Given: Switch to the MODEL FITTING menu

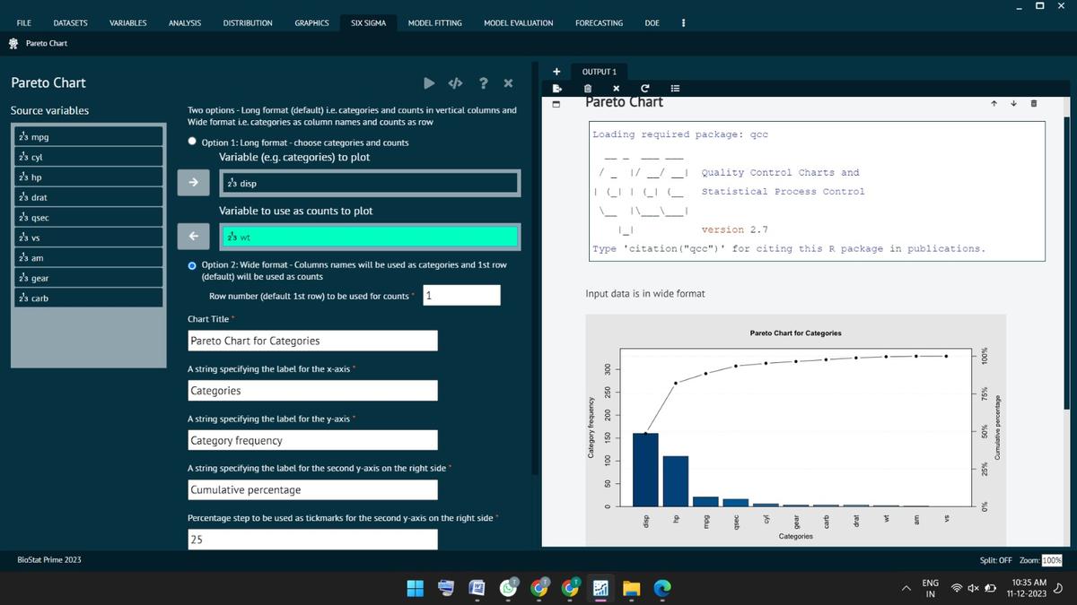Looking at the screenshot, I should point(434,23).
